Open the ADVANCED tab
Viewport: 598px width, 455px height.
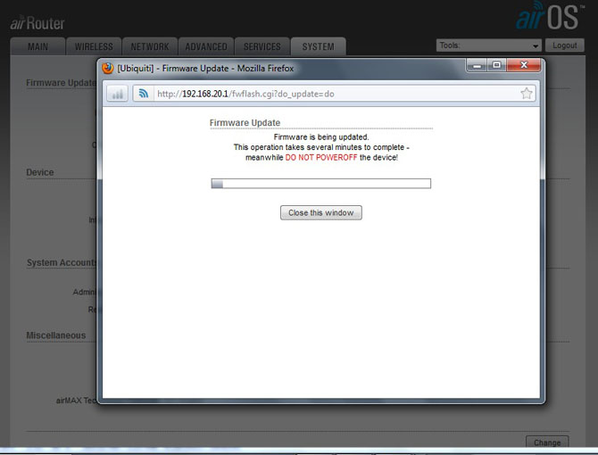(206, 47)
